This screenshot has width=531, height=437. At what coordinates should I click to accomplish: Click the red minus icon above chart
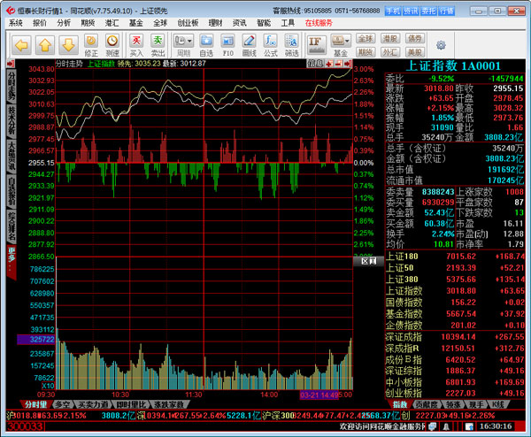point(338,64)
